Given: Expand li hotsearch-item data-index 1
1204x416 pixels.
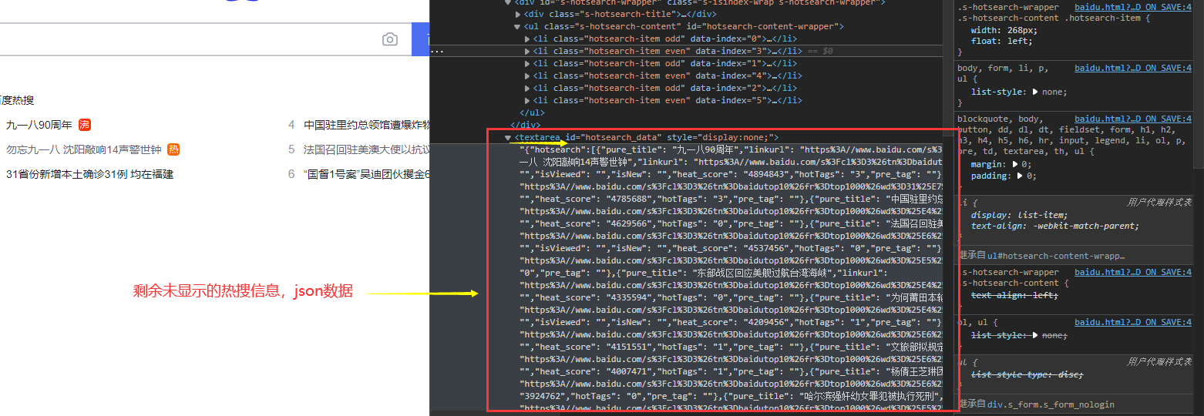Looking at the screenshot, I should [527, 63].
